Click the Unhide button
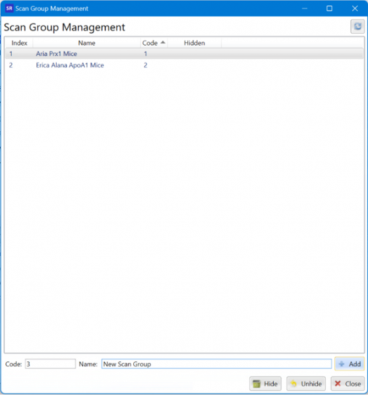Image resolution: width=368 pixels, height=395 pixels. (306, 384)
